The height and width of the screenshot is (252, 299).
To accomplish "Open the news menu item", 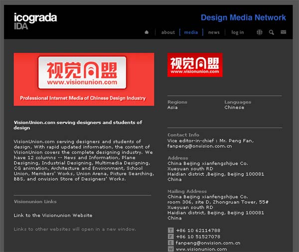I will (x=214, y=32).
